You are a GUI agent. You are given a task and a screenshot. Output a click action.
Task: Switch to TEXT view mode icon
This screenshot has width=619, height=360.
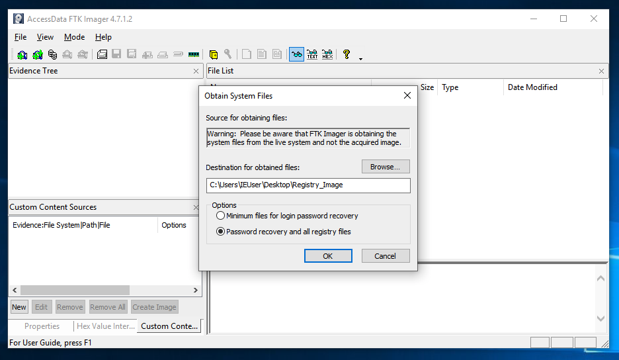312,54
